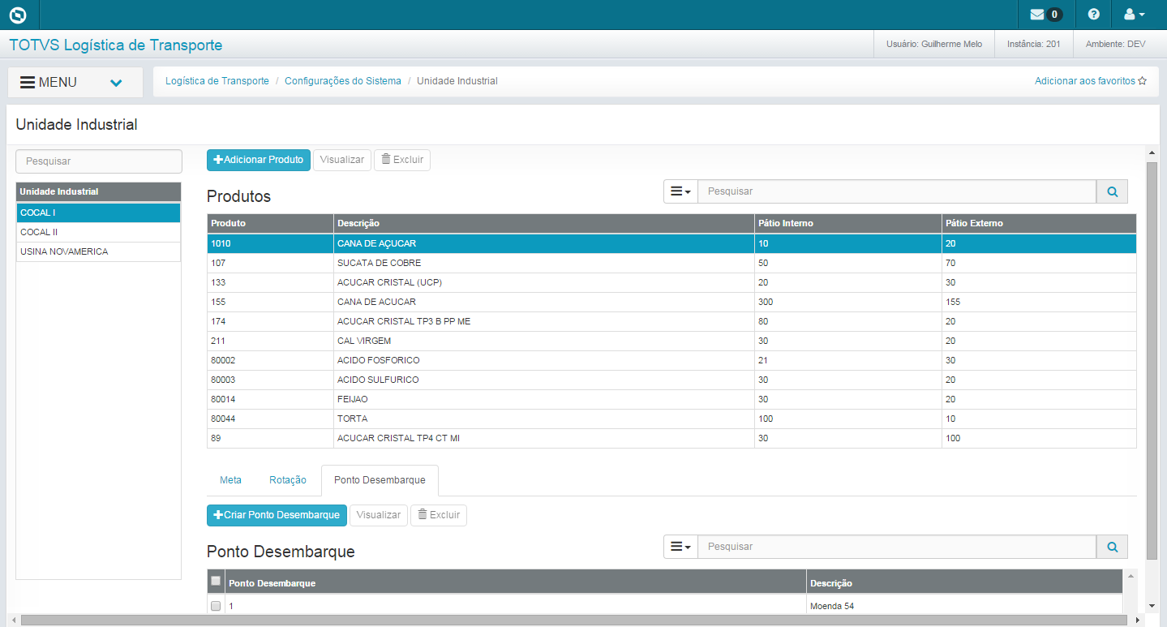Switch to the Rotação tab
The height and width of the screenshot is (627, 1167).
tap(288, 480)
